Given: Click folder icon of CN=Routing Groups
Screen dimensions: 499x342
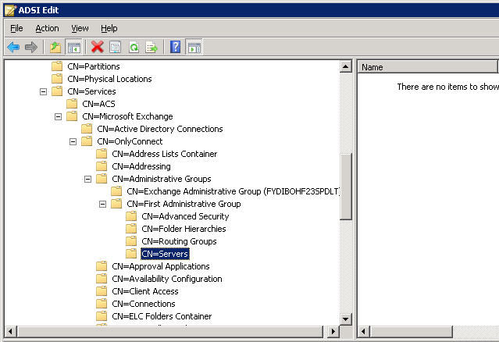Looking at the screenshot, I should pyautogui.click(x=131, y=241).
